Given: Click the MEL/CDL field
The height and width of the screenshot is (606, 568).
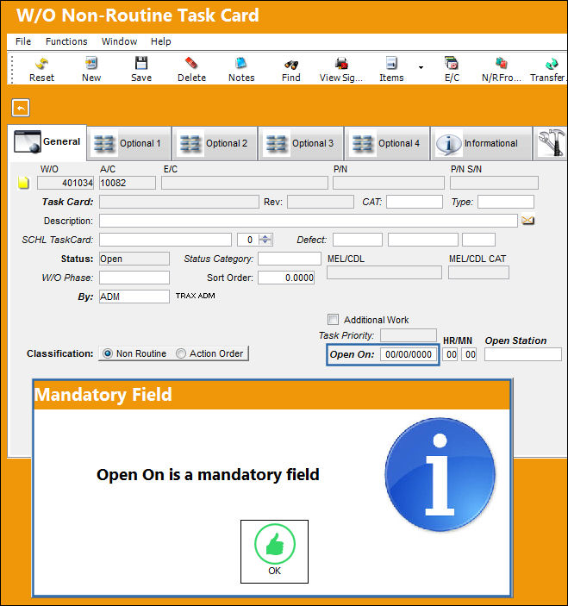Looking at the screenshot, I should pos(384,272).
